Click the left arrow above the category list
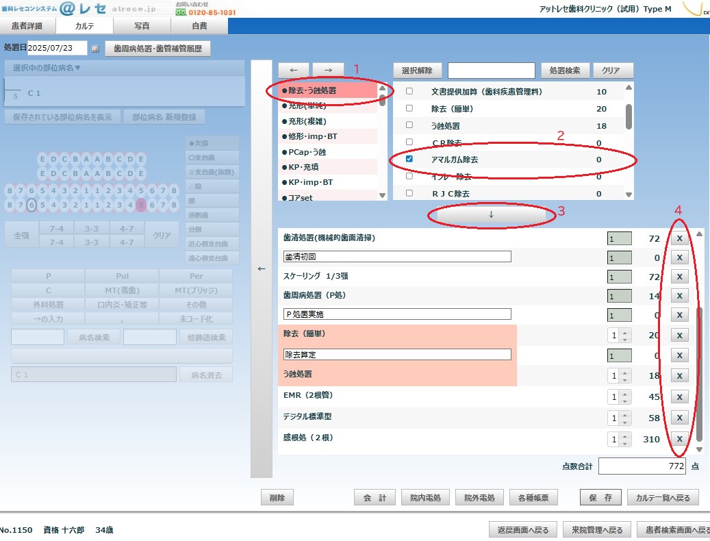This screenshot has width=710, height=541. pos(294,70)
